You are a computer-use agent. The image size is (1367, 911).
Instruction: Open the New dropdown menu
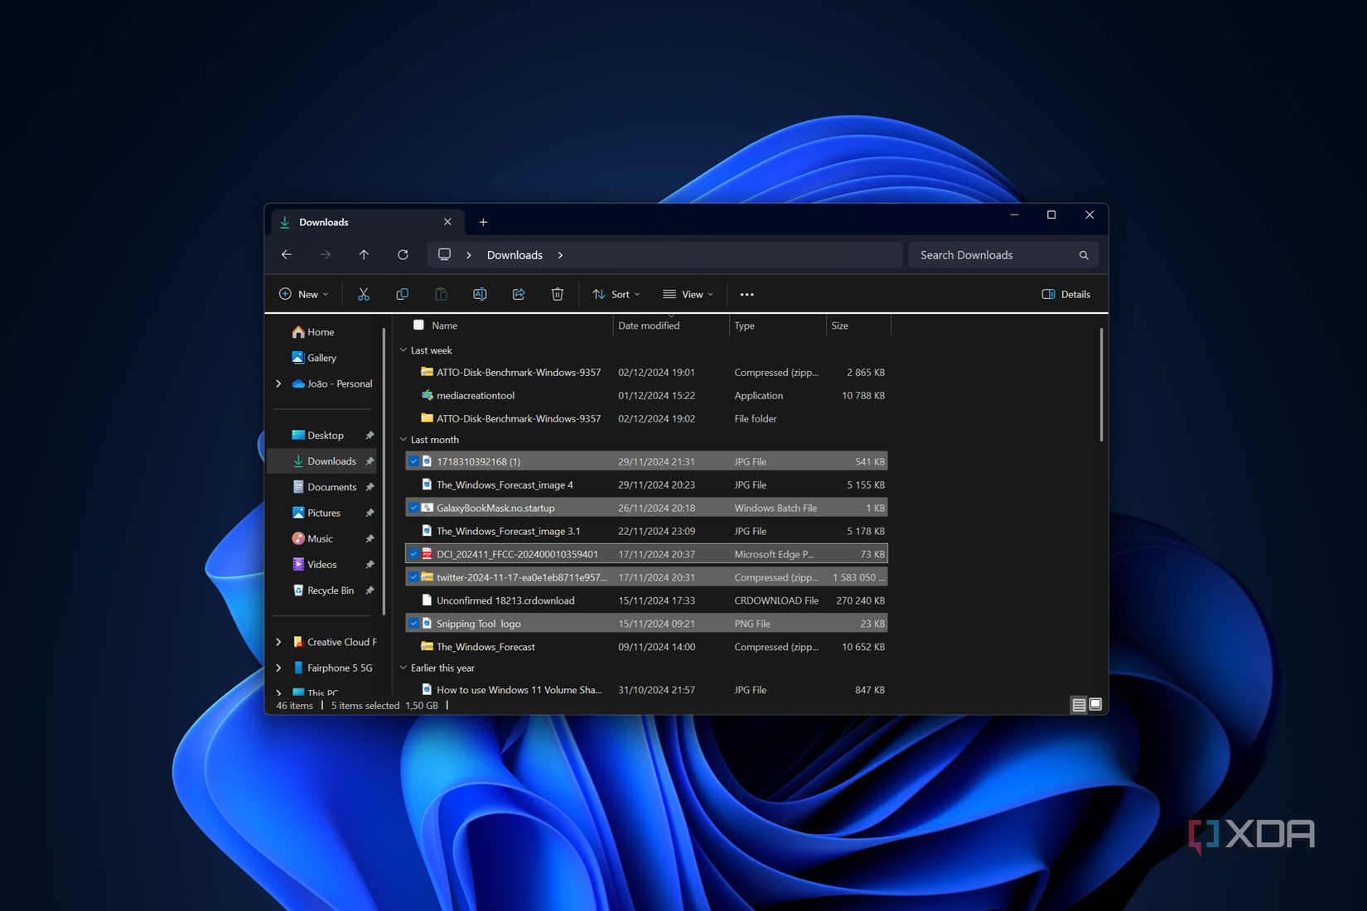point(303,294)
